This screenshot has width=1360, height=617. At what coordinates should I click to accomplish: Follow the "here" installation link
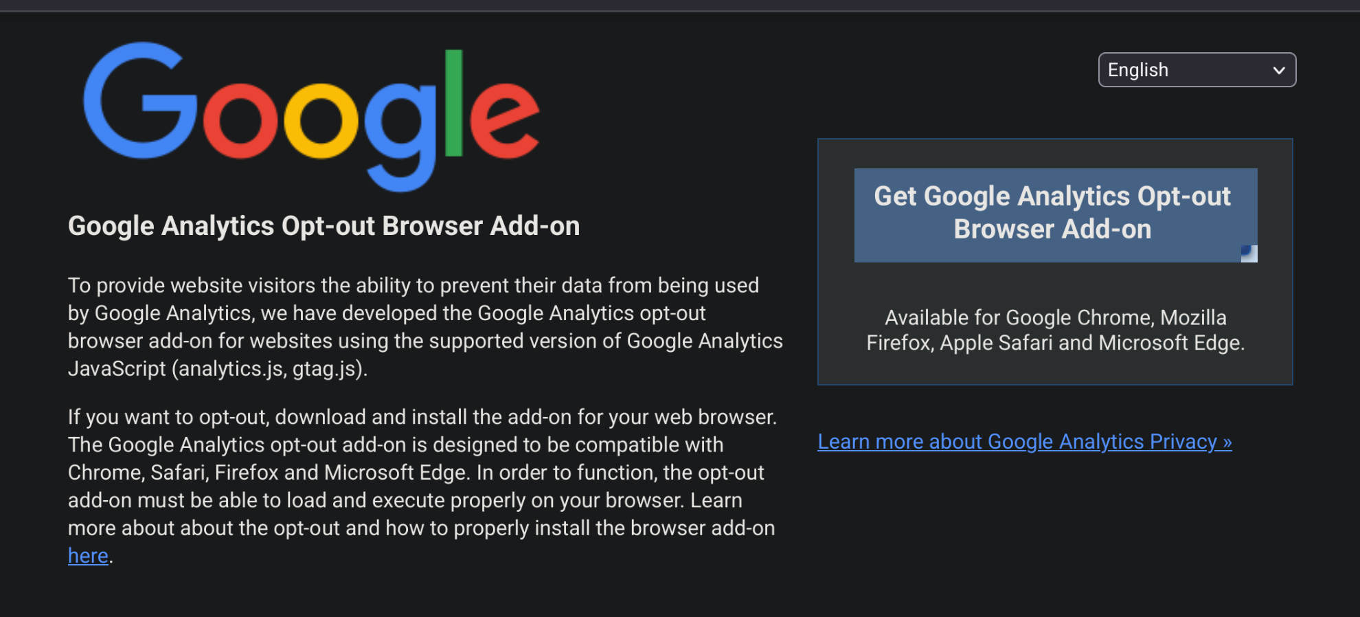[88, 556]
